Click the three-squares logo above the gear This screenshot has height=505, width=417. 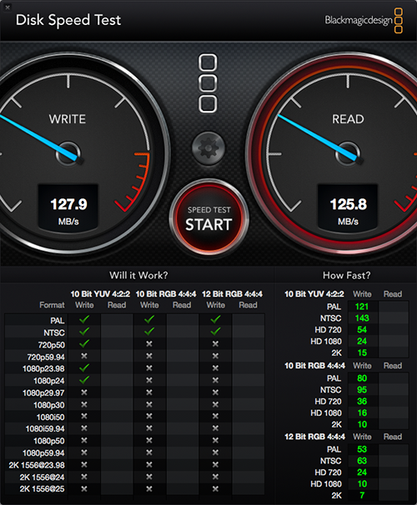pyautogui.click(x=208, y=83)
